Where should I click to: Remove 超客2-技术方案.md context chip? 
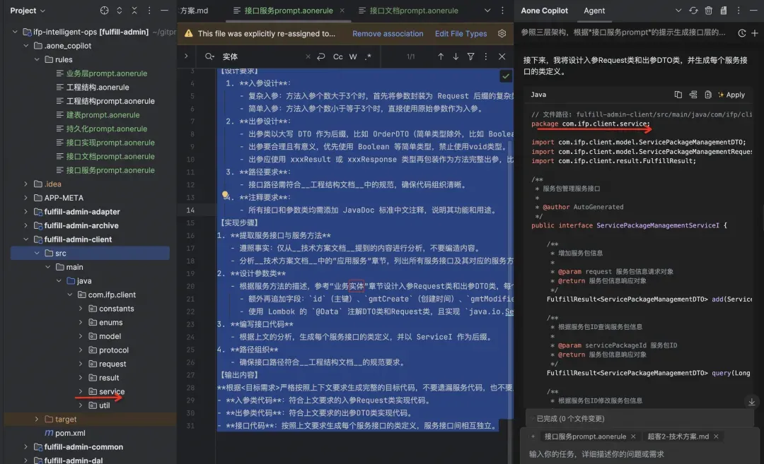pyautogui.click(x=716, y=436)
